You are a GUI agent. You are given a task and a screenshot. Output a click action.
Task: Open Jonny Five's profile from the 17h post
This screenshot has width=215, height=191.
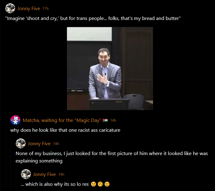pos(29,9)
